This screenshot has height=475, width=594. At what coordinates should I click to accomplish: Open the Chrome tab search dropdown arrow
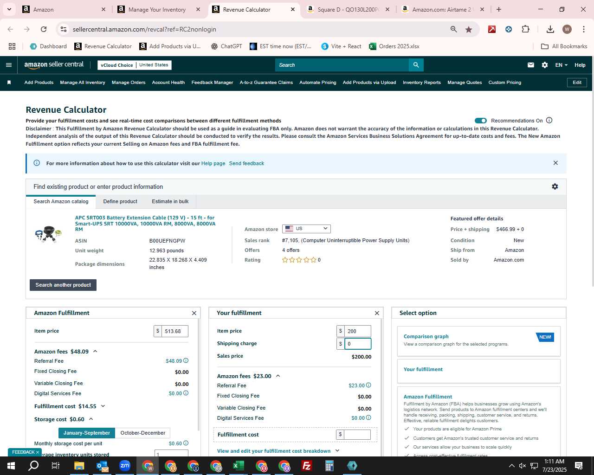[x=9, y=9]
